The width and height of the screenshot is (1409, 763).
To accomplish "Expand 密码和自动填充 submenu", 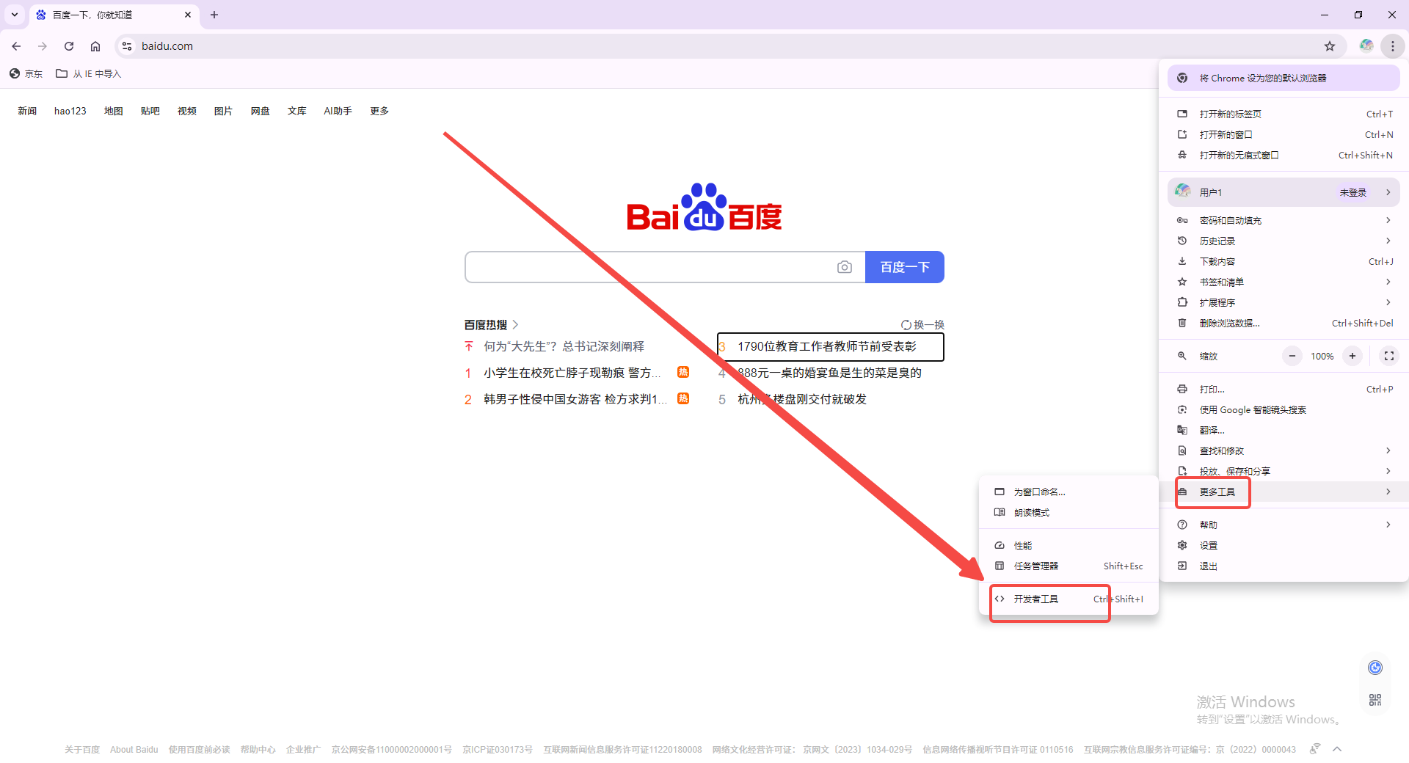I will tap(1284, 220).
